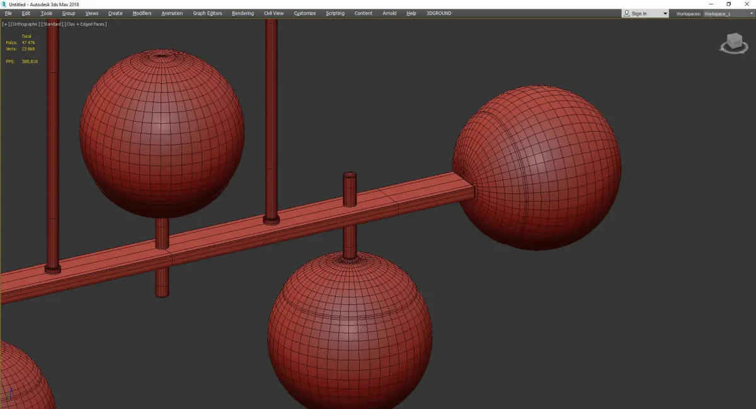Click the ViewCube navigation cube
This screenshot has height=409, width=756.
point(733,43)
